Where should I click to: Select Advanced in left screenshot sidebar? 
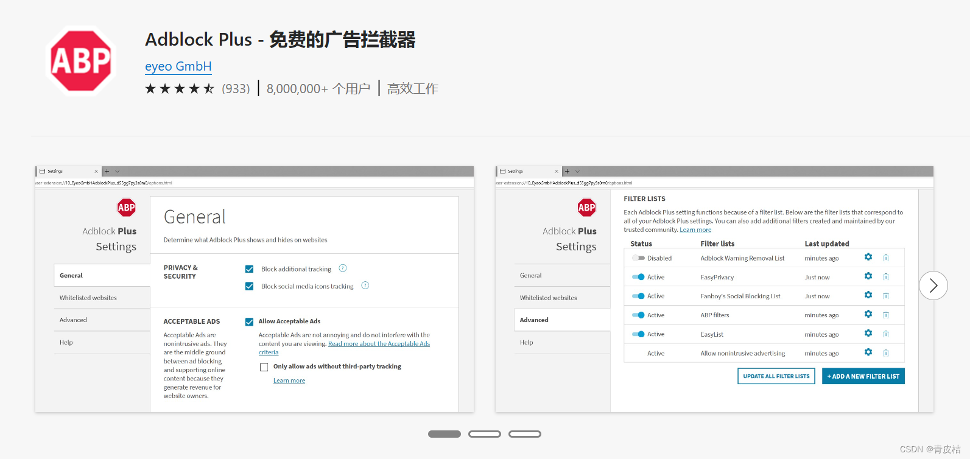pyautogui.click(x=102, y=320)
